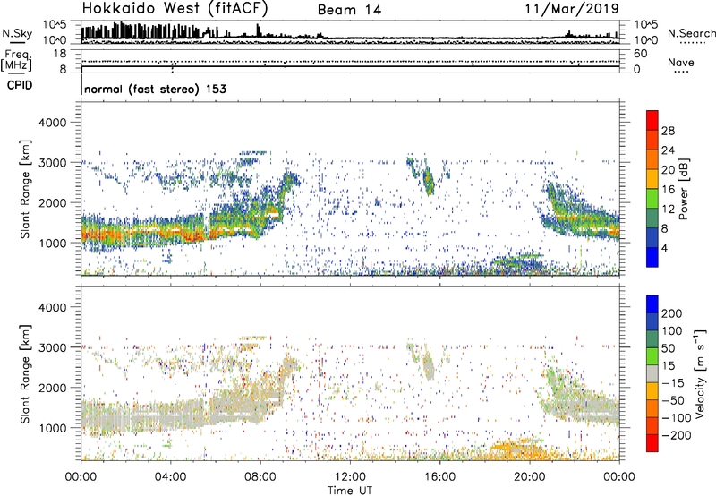Click the '200' velocity colorbar tick
This screenshot has height=496, width=716.
pos(672,313)
